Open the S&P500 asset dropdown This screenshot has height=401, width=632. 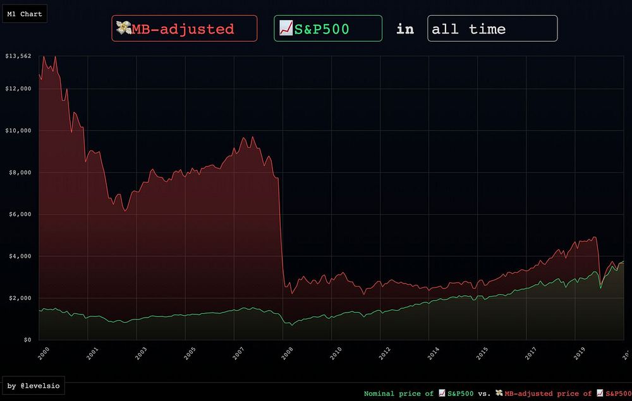coord(327,28)
